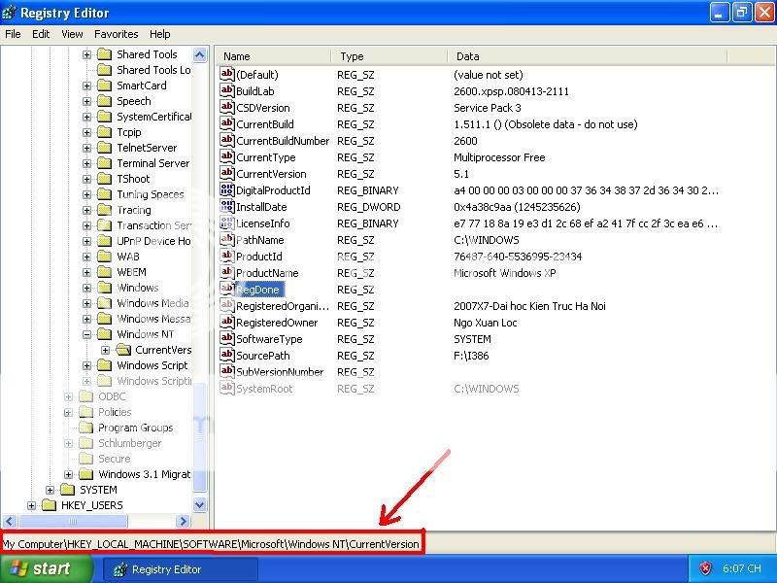777x583 pixels.
Task: Expand the HKEY_USERS hive
Action: pyautogui.click(x=31, y=505)
